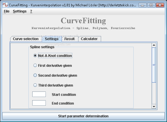The height and width of the screenshot is (122, 167).
Task: Choose Second derivative given option
Action: (35, 75)
